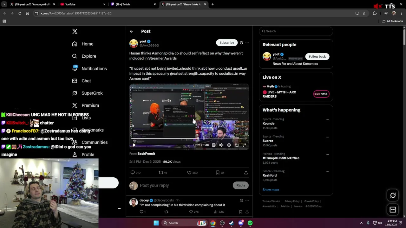Open browser Extensions puzzle icon
406x228 pixels.
point(375,13)
